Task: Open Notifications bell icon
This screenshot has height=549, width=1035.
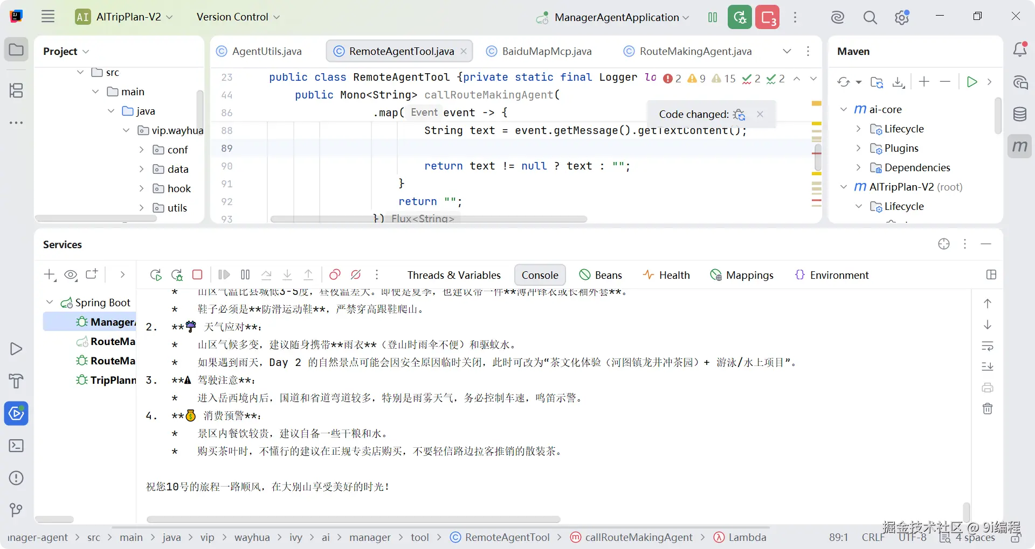Action: 1020,50
